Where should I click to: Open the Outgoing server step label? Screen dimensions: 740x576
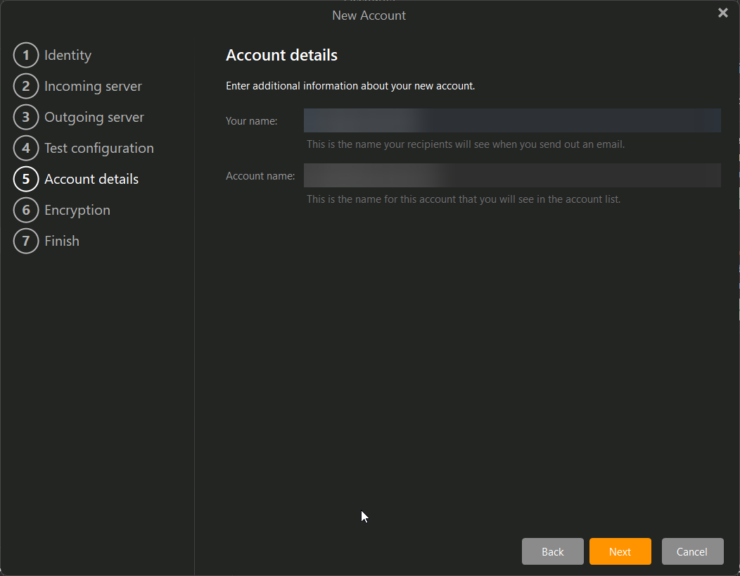(94, 117)
